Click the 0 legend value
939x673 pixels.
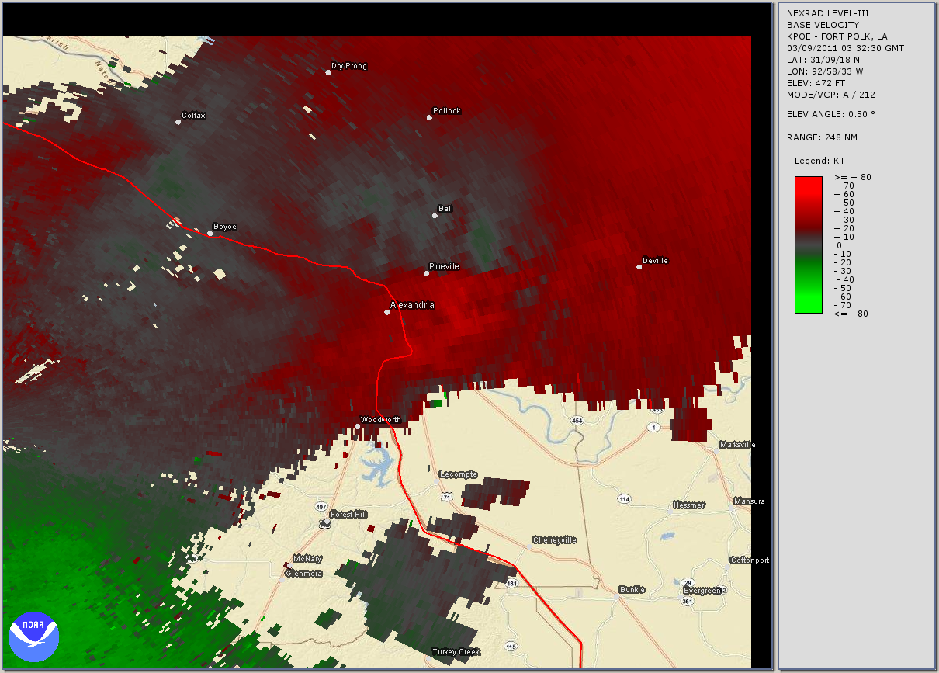pos(840,245)
